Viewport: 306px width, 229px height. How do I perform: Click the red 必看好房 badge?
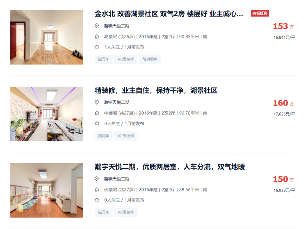click(x=260, y=13)
